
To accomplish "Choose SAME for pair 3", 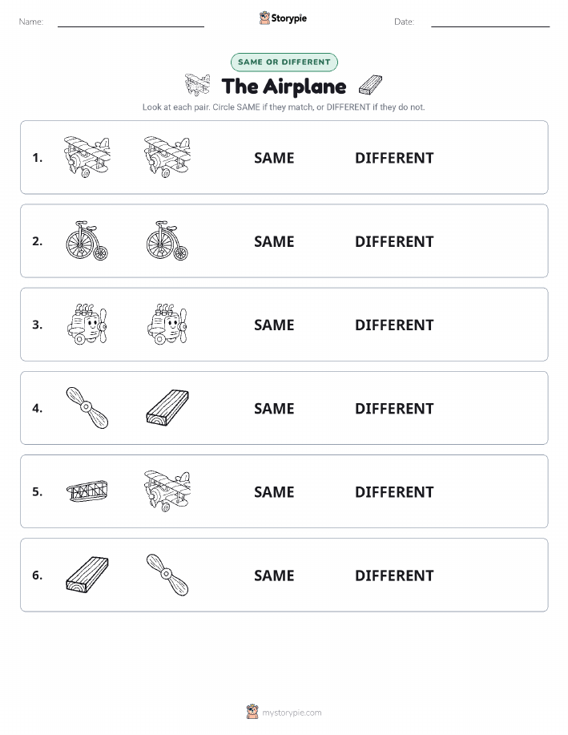I will [274, 325].
